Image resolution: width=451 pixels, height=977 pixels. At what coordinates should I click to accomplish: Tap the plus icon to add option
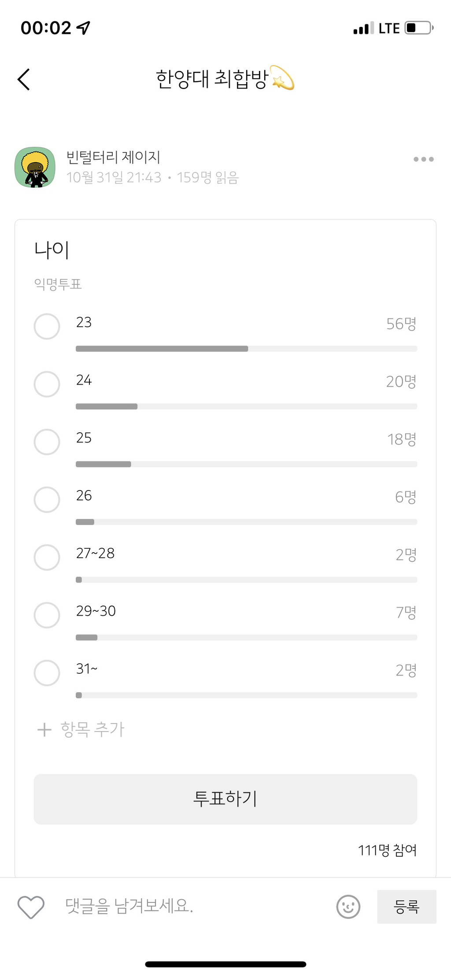[44, 729]
